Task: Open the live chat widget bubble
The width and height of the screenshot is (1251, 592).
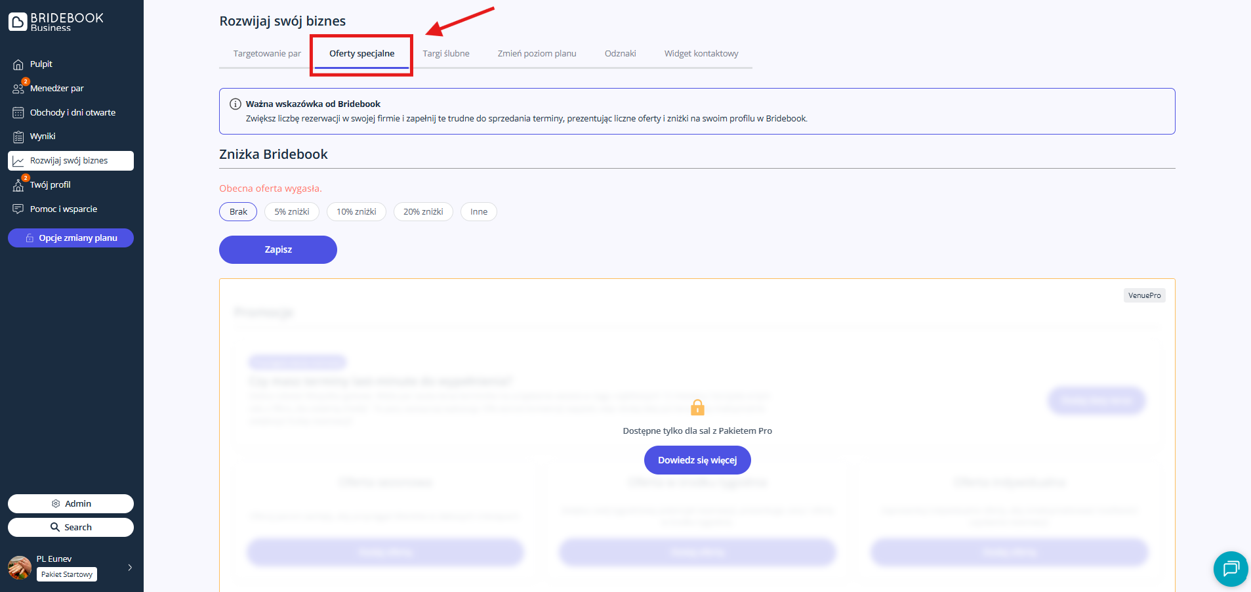Action: [1230, 568]
